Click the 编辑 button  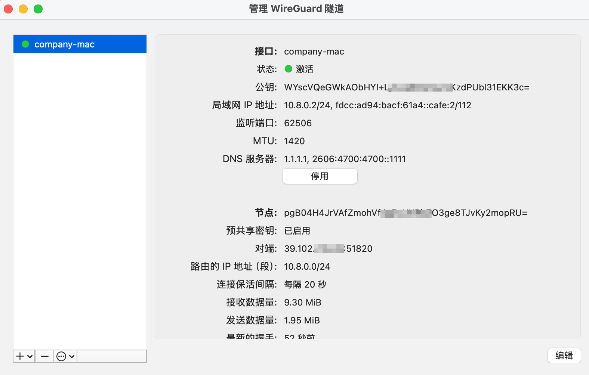pyautogui.click(x=564, y=356)
